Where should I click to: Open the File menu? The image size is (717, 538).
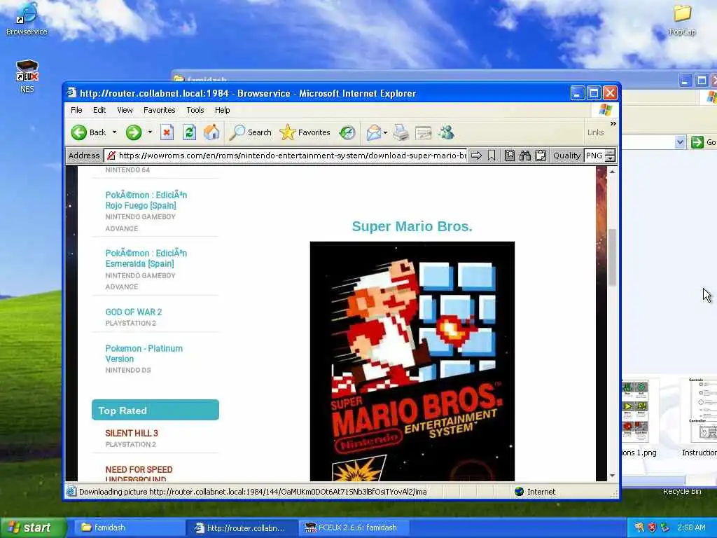(x=76, y=110)
